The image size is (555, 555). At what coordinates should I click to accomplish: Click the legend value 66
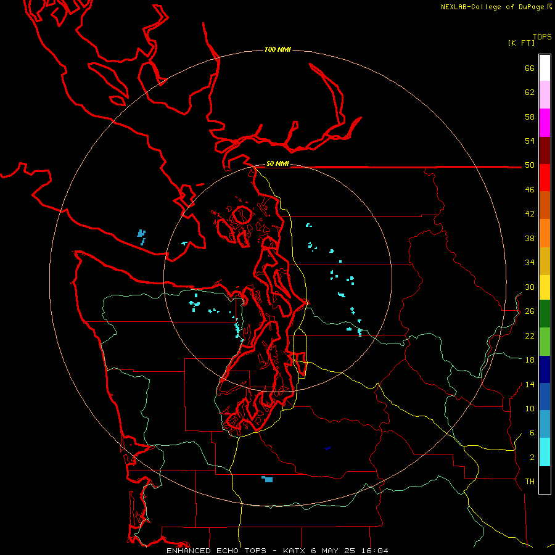point(530,68)
